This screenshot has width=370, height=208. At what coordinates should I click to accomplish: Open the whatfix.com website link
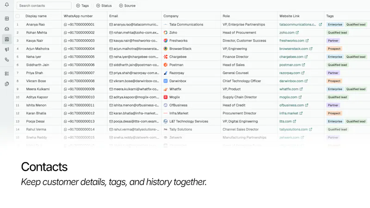[289, 89]
